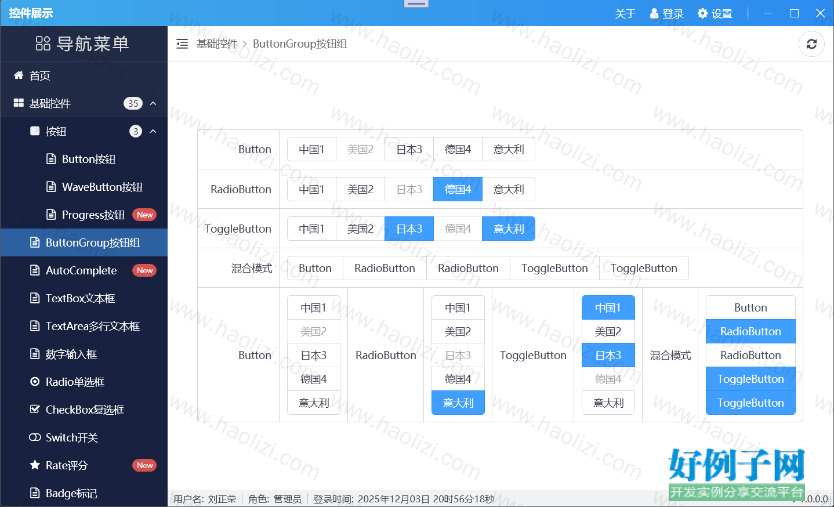
Task: Toggle 中国1 in the vertical ToggleButton group
Action: (608, 307)
